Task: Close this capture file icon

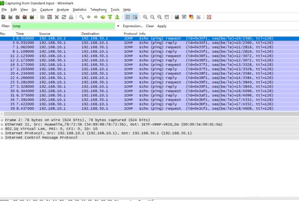Action: [x=57, y=17]
